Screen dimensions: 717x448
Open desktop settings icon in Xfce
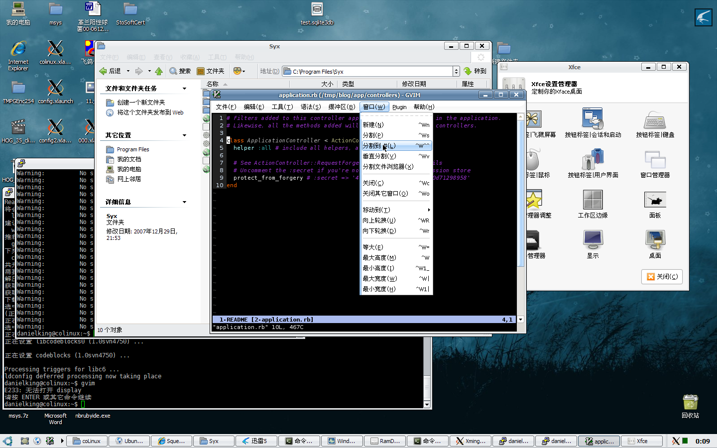point(655,240)
